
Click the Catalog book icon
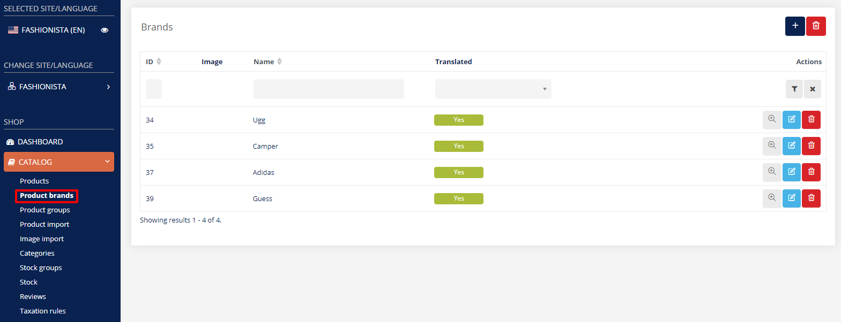[x=11, y=162]
